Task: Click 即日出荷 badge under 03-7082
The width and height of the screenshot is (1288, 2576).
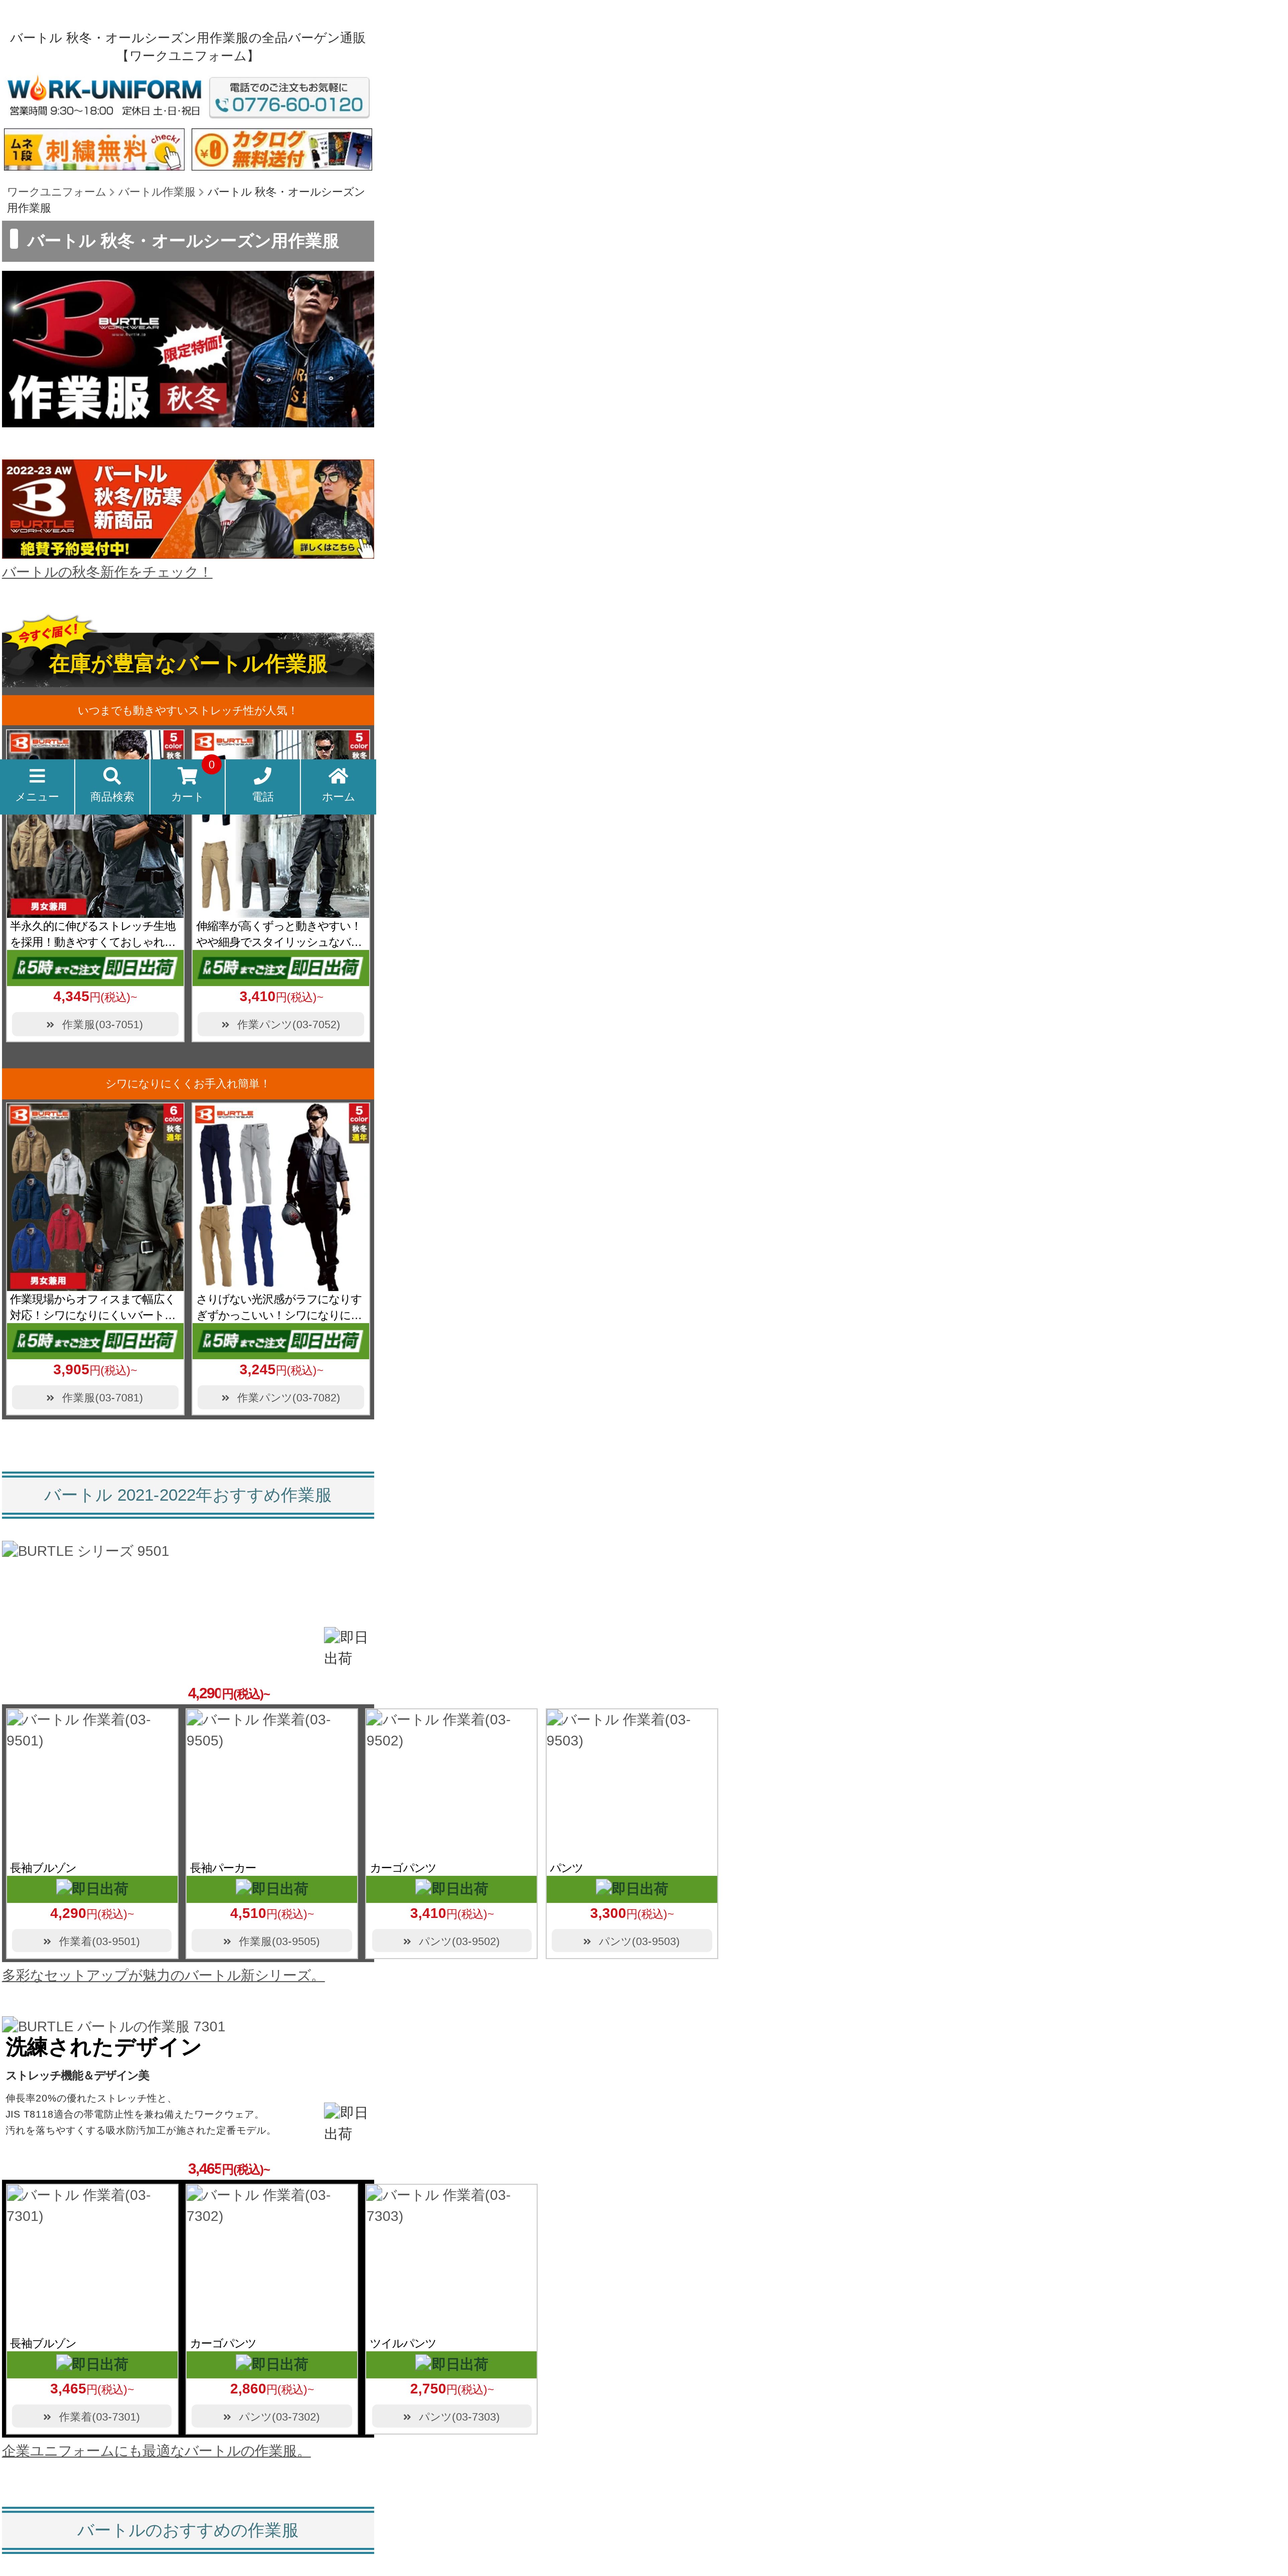Action: 281,1341
